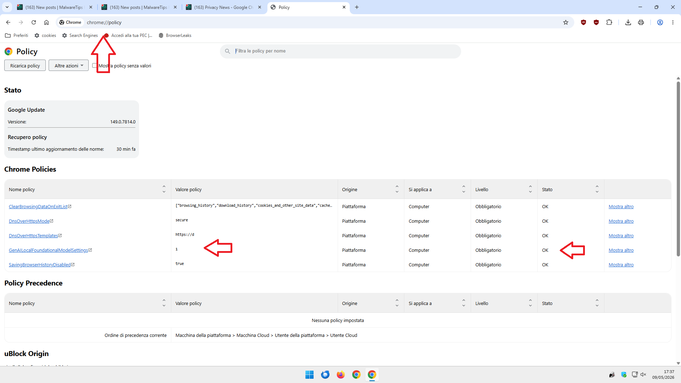Close the Privacy News tab
Viewport: 681px width, 383px height.
coord(260,7)
